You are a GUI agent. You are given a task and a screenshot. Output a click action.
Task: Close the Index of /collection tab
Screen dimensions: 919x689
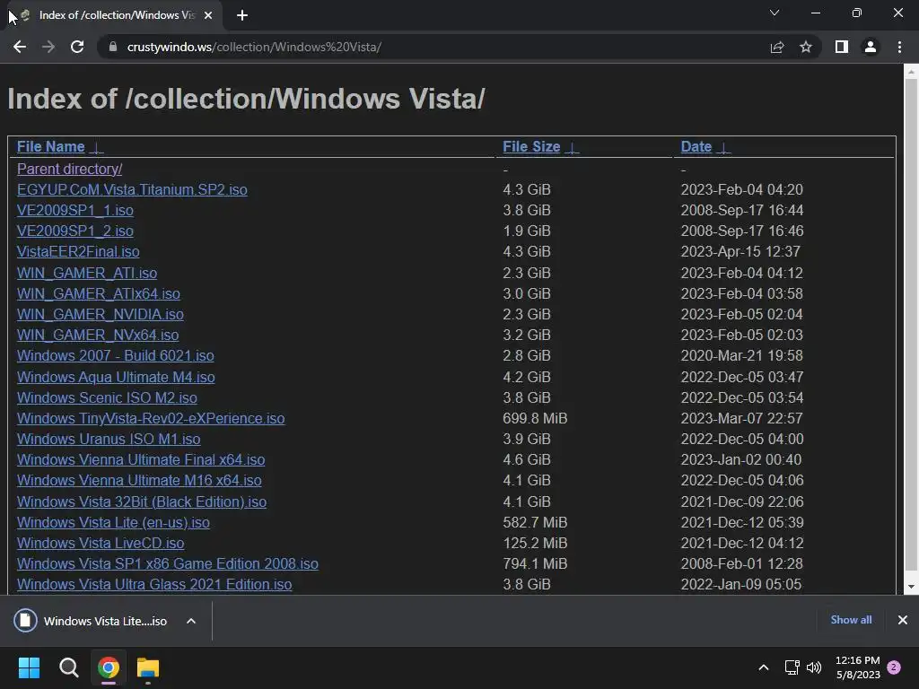(208, 15)
